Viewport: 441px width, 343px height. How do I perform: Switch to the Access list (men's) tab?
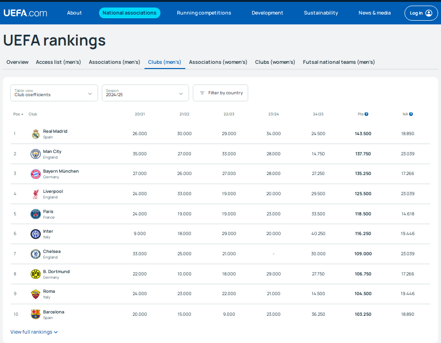tap(58, 62)
